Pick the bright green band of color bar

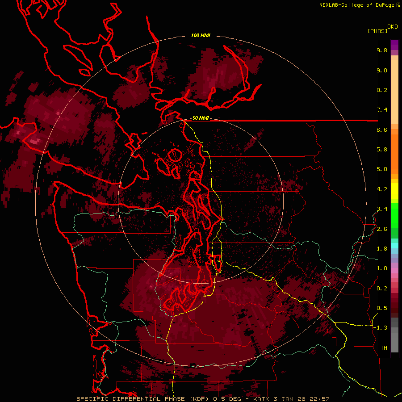click(x=394, y=216)
